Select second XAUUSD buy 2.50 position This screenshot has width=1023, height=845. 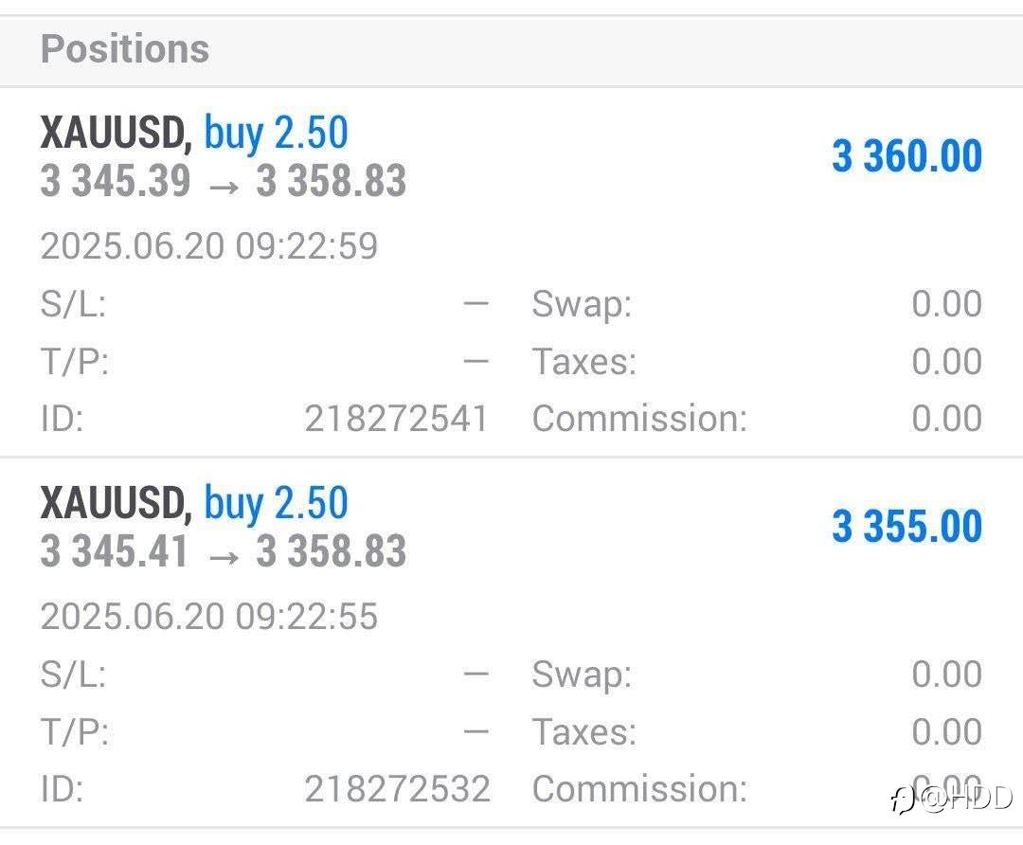coord(511,642)
